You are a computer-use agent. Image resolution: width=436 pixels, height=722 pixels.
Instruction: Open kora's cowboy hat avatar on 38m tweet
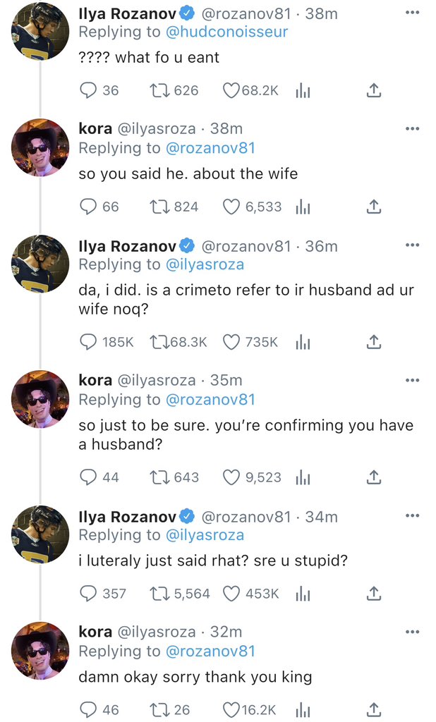click(40, 147)
